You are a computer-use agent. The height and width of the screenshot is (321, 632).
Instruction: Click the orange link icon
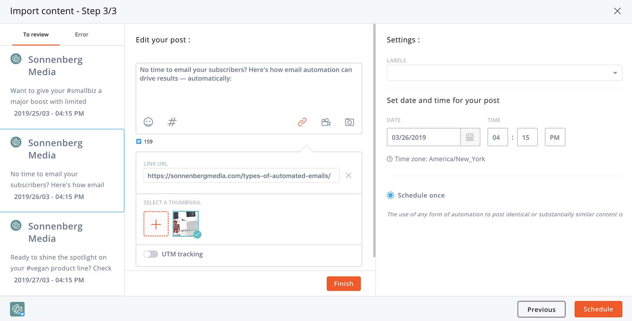coord(302,122)
